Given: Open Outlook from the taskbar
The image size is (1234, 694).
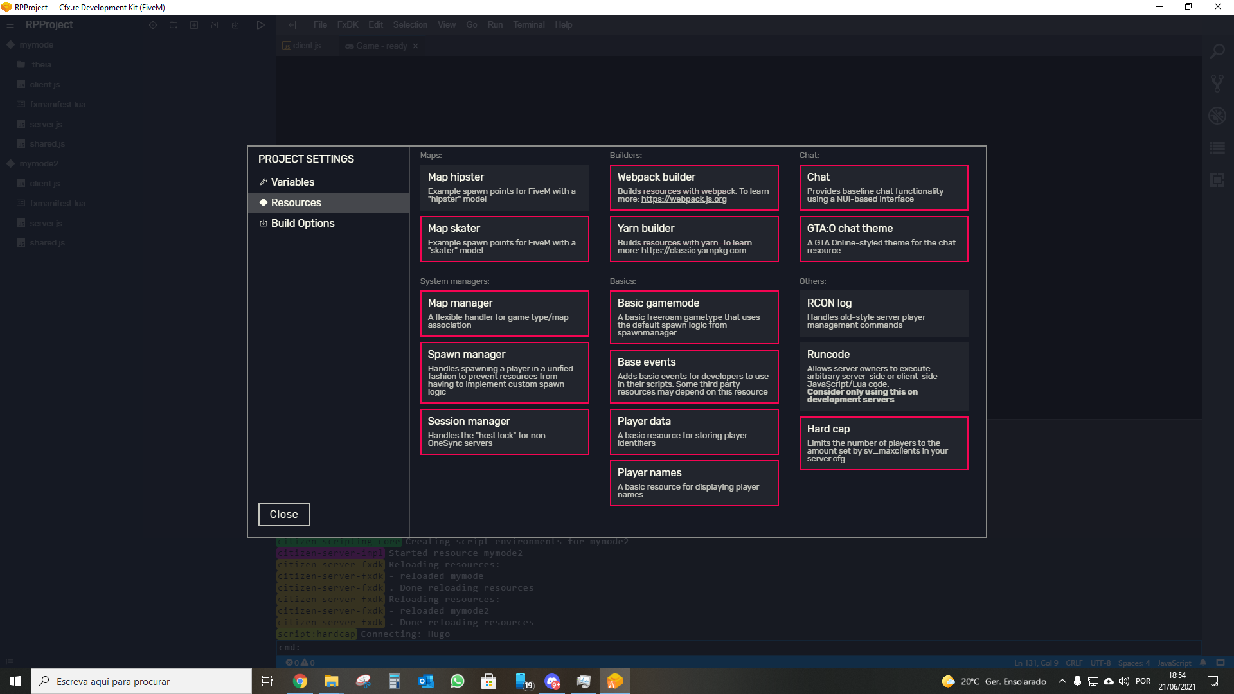Looking at the screenshot, I should (x=426, y=681).
